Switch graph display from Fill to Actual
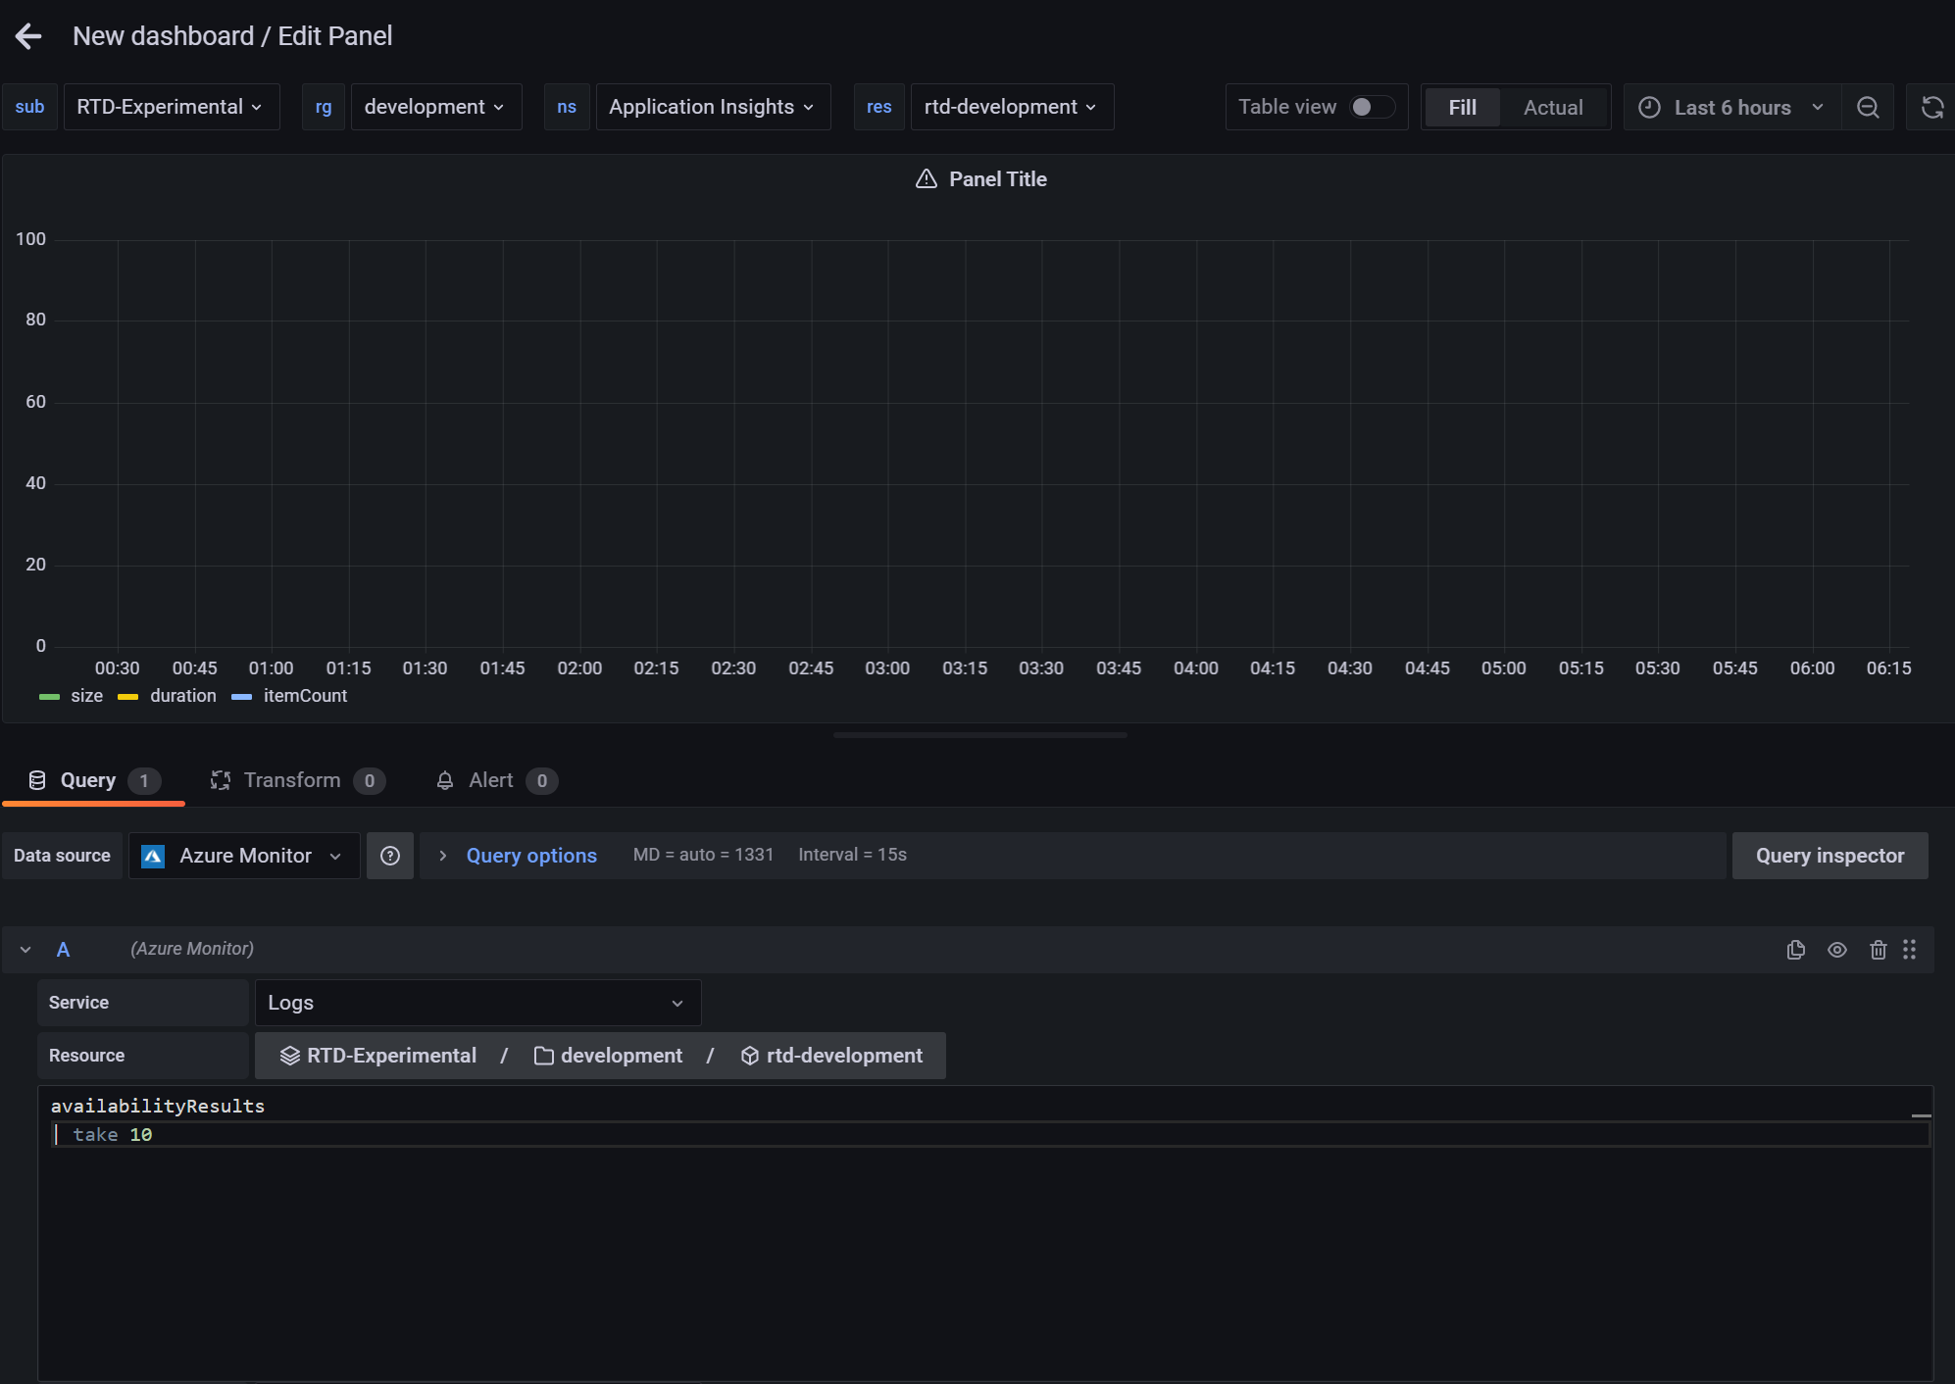This screenshot has width=1955, height=1384. [x=1554, y=107]
